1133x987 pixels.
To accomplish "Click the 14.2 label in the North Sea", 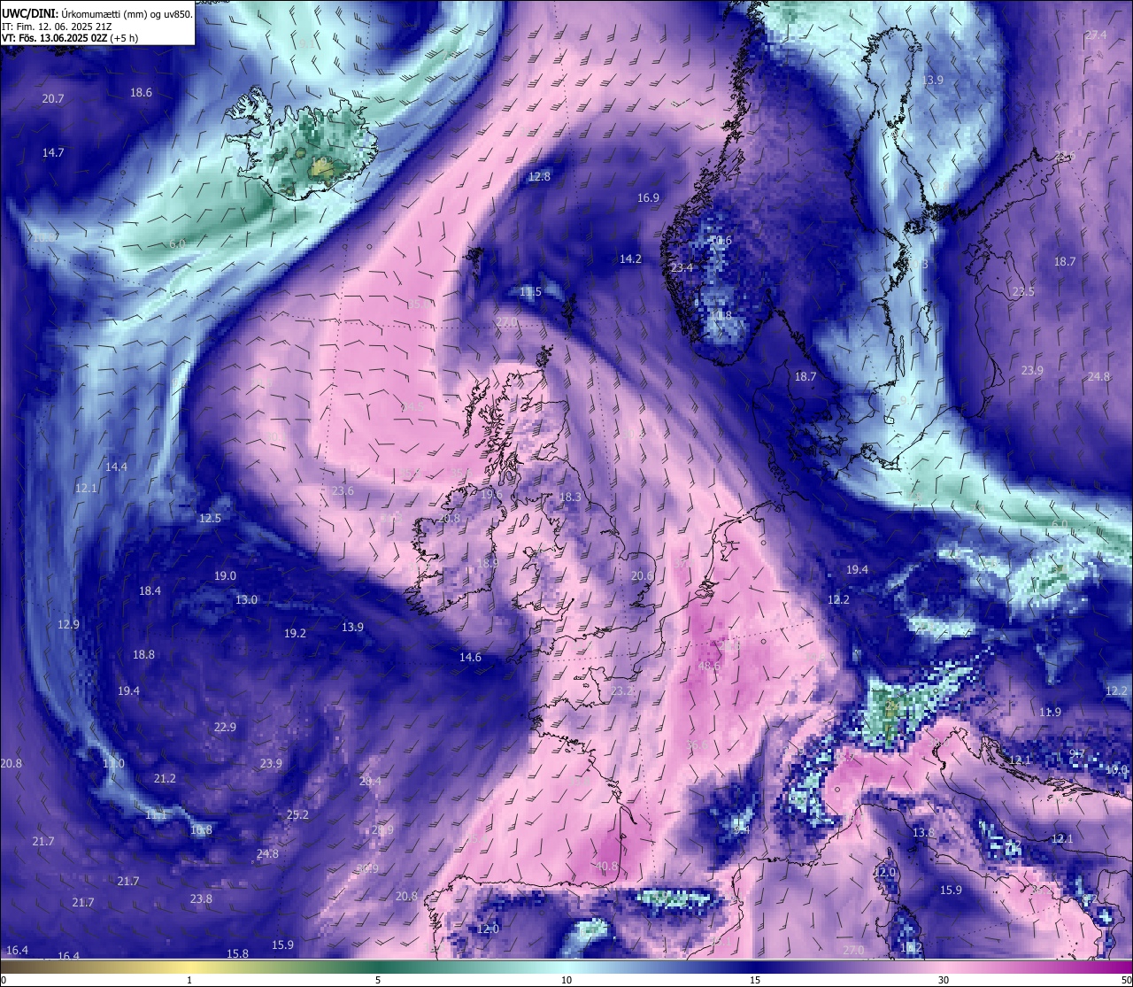I will [630, 258].
